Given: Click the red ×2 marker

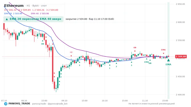Looking at the screenshot, I should click(x=71, y=52).
